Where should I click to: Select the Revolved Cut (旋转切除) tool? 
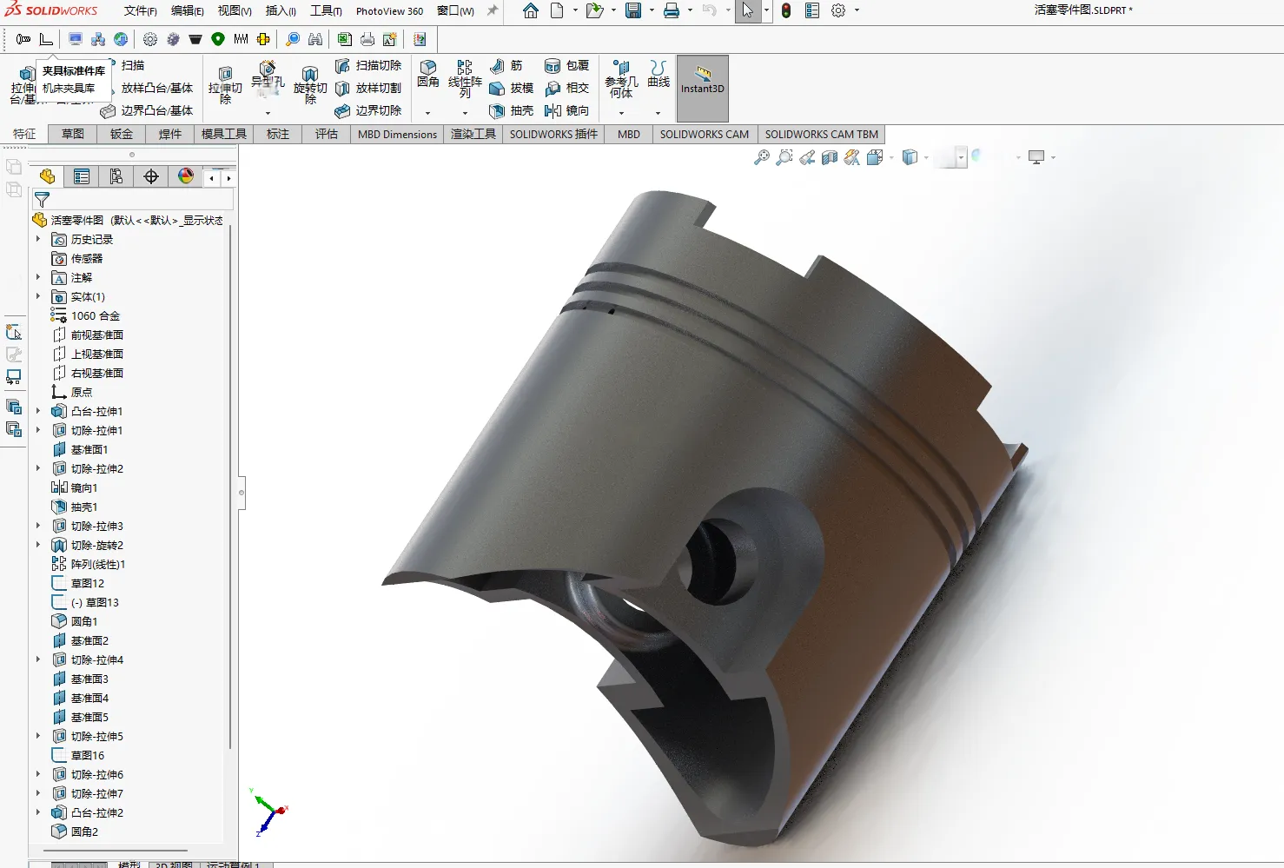pos(310,84)
